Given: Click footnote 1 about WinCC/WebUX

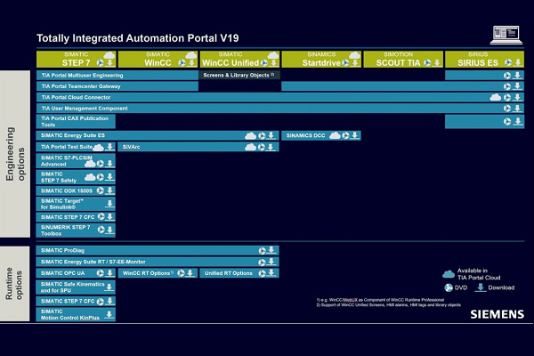Looking at the screenshot, I should [x=380, y=300].
